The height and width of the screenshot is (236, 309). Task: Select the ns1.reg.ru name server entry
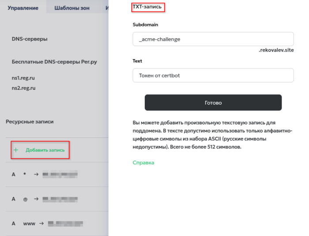click(x=23, y=78)
